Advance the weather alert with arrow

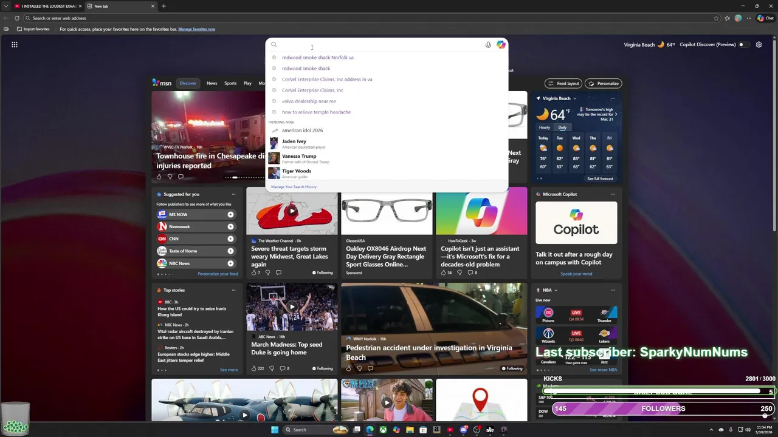(616, 114)
